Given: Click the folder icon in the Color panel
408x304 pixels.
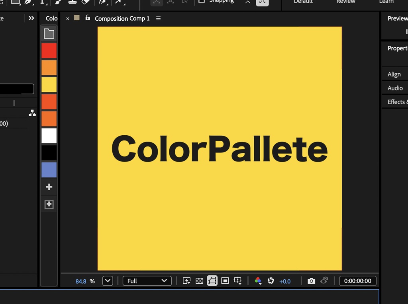Looking at the screenshot, I should tap(49, 33).
